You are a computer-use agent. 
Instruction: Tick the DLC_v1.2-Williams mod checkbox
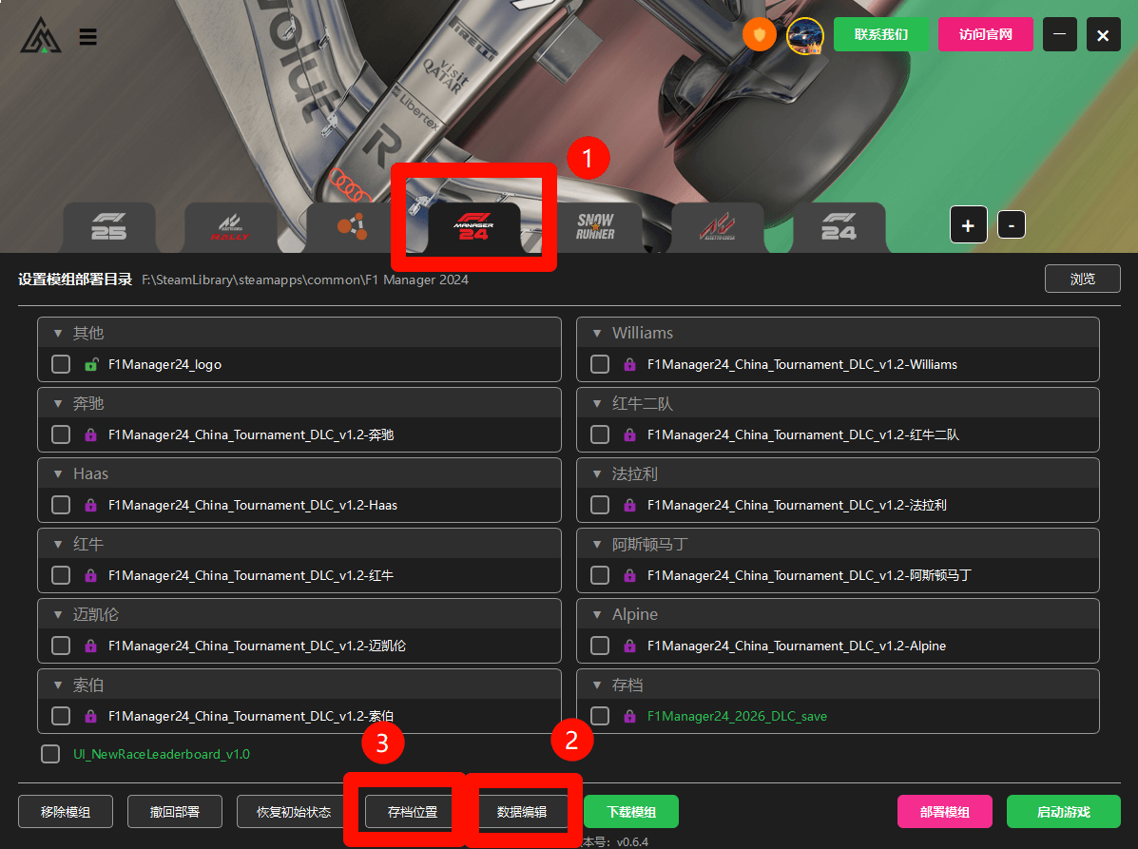click(600, 364)
